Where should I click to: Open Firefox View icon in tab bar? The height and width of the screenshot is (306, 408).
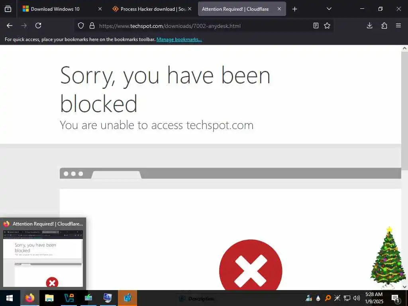point(8,9)
